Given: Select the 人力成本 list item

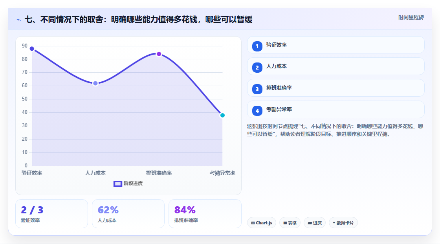Looking at the screenshot, I should pyautogui.click(x=335, y=66).
